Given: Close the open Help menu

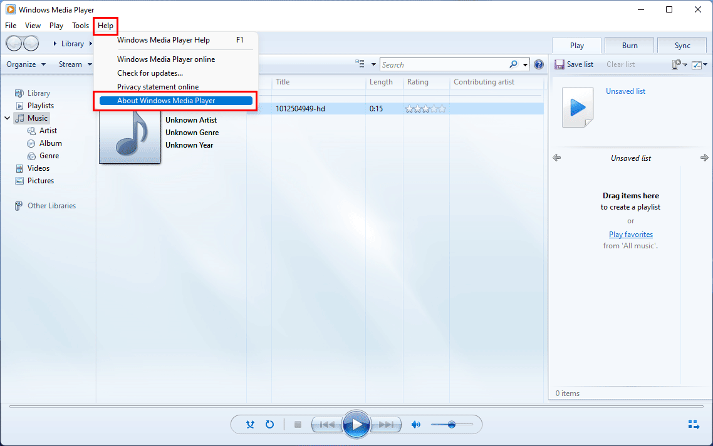Looking at the screenshot, I should click(105, 26).
